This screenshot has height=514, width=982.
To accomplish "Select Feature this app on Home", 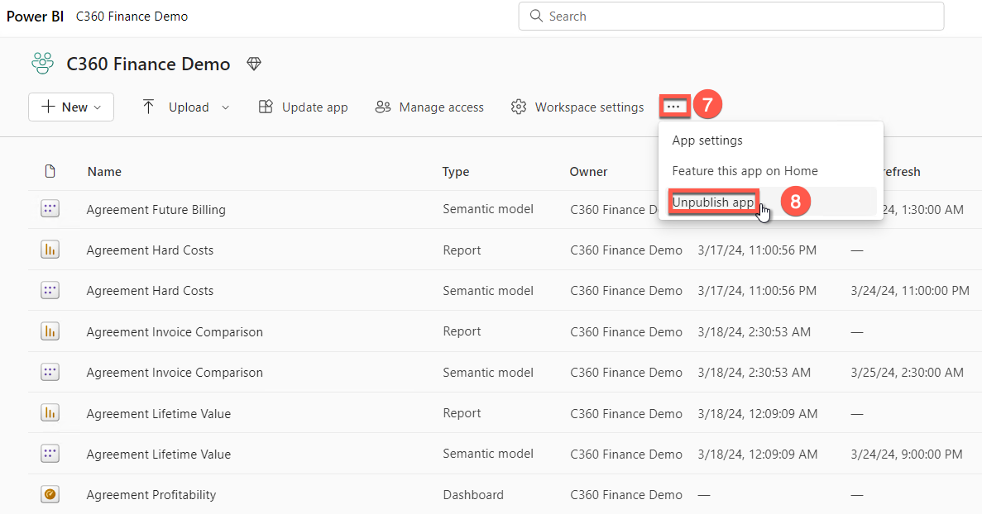I will coord(745,171).
